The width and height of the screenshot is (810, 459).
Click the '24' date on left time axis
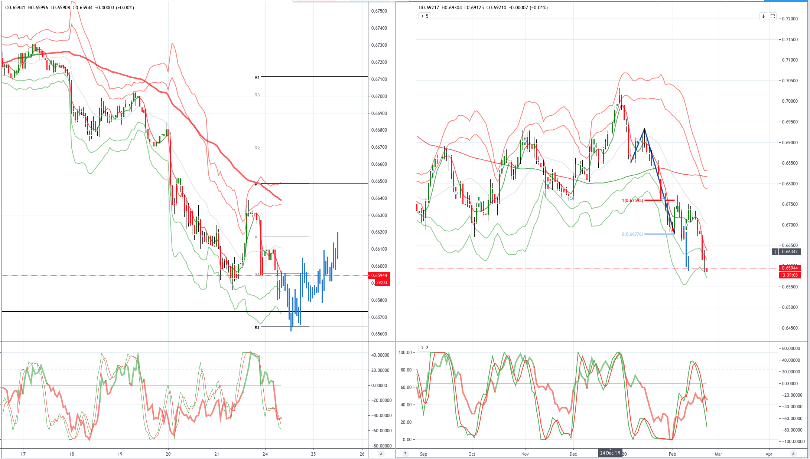pos(265,454)
